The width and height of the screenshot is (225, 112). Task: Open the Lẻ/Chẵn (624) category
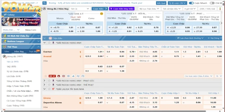pos(13,76)
